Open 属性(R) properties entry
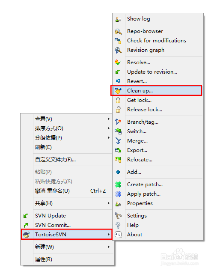 pyautogui.click(x=44, y=259)
